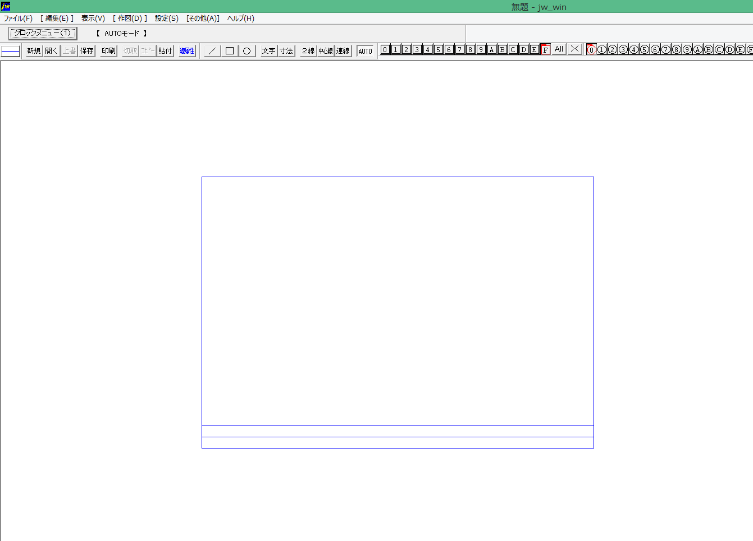Open the 設定(S) menu
The image size is (753, 541).
(167, 19)
